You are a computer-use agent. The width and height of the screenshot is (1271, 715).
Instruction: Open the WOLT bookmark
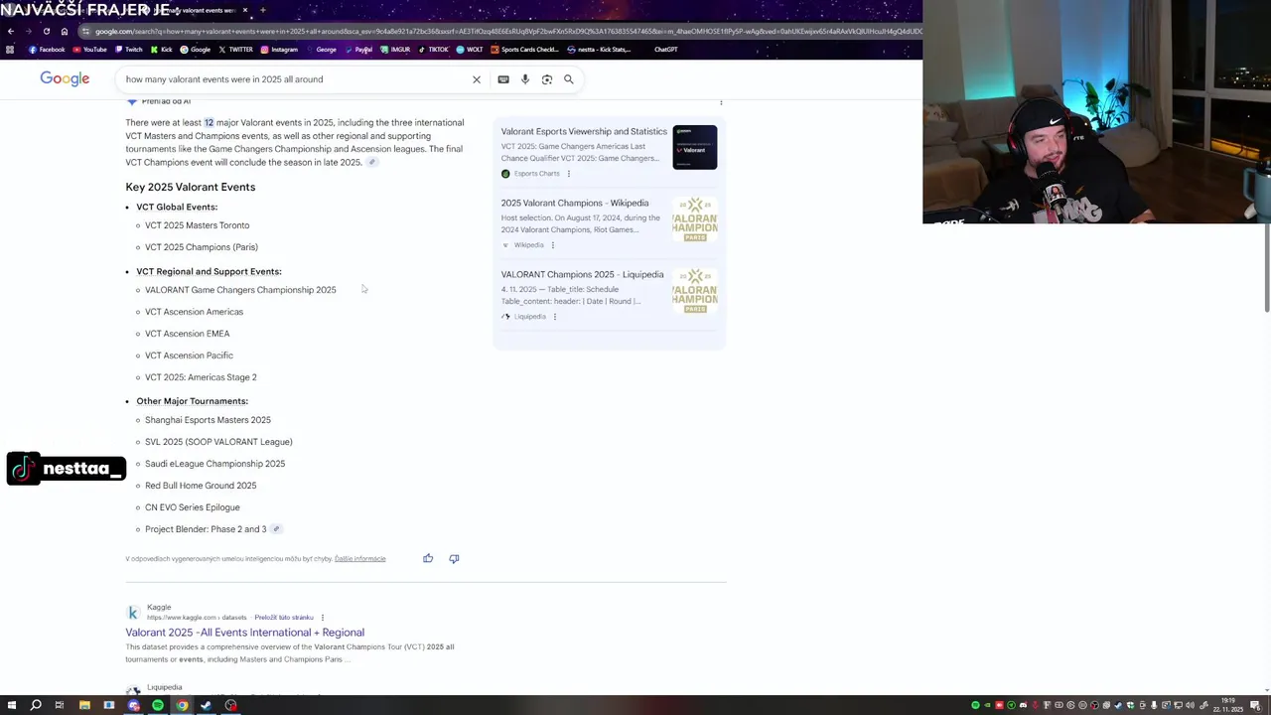pyautogui.click(x=471, y=50)
